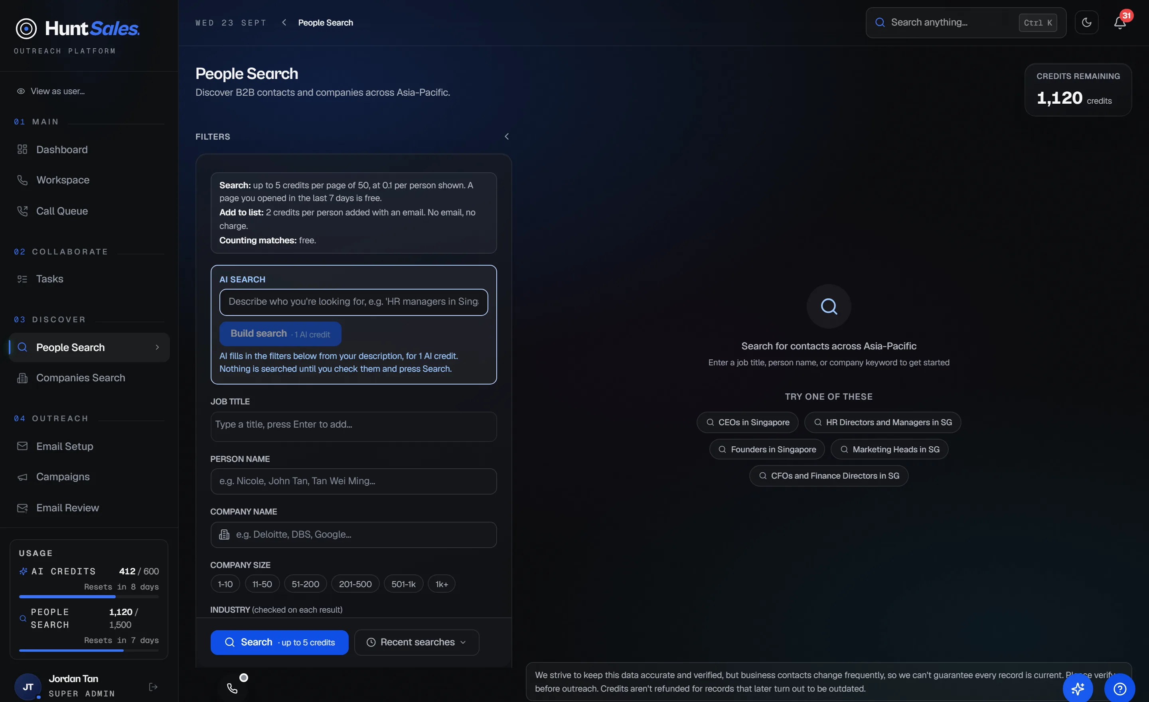Open Campaigns in the sidebar

[x=89, y=477]
